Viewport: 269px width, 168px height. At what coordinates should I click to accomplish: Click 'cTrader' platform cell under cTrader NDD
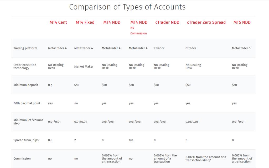pos(159,48)
